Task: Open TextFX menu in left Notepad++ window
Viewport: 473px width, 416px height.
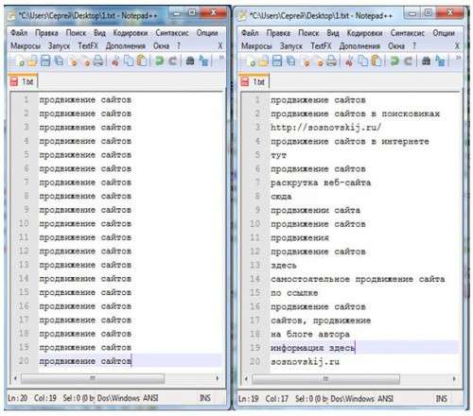Action: pos(88,46)
